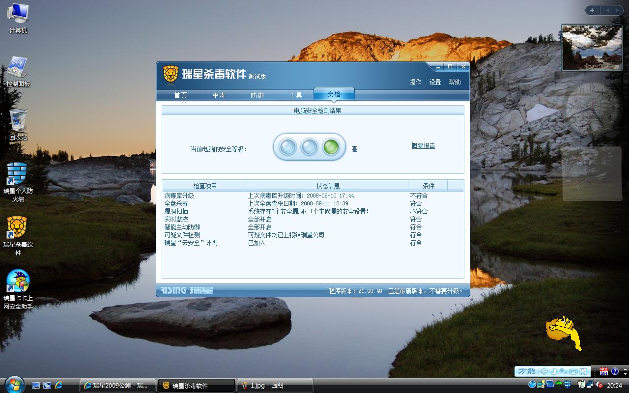
Task: Switch to the 杀毒 tab
Action: coord(219,95)
